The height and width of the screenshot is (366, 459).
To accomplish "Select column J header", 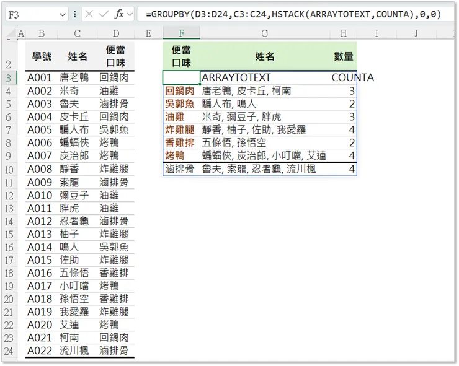I will [x=416, y=33].
